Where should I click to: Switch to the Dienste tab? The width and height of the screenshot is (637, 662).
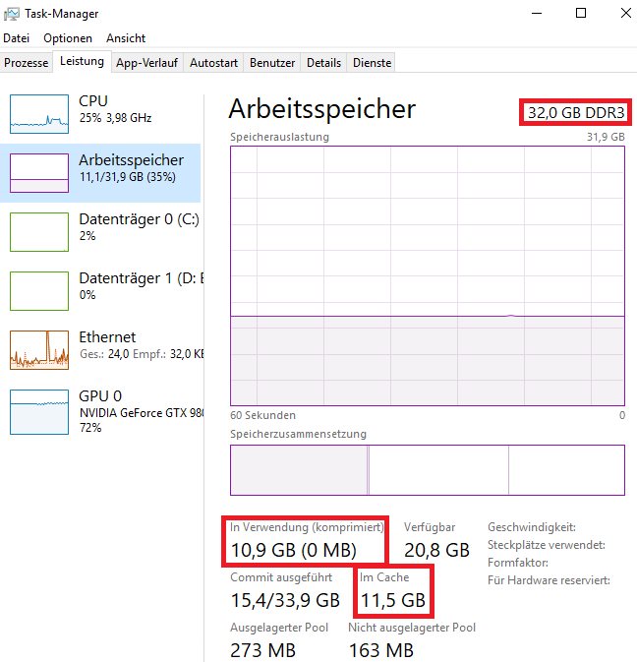coord(372,63)
